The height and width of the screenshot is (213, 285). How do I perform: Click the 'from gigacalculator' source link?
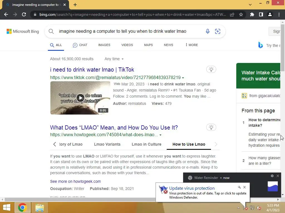pyautogui.click(x=265, y=96)
